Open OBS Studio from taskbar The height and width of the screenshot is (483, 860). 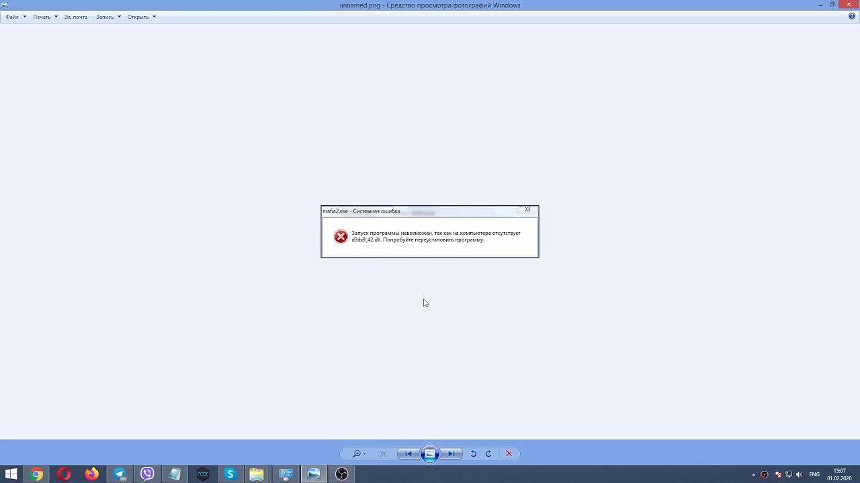coord(342,474)
